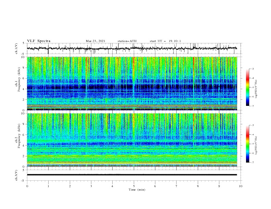Click the ch.1 color bar "log(PSD)(V²/Hz)" label
The image size is (271, 209).
pos(256,89)
